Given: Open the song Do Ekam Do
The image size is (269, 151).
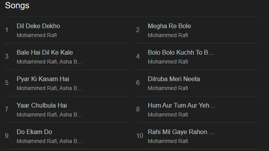Looking at the screenshot, I should coord(34,132).
